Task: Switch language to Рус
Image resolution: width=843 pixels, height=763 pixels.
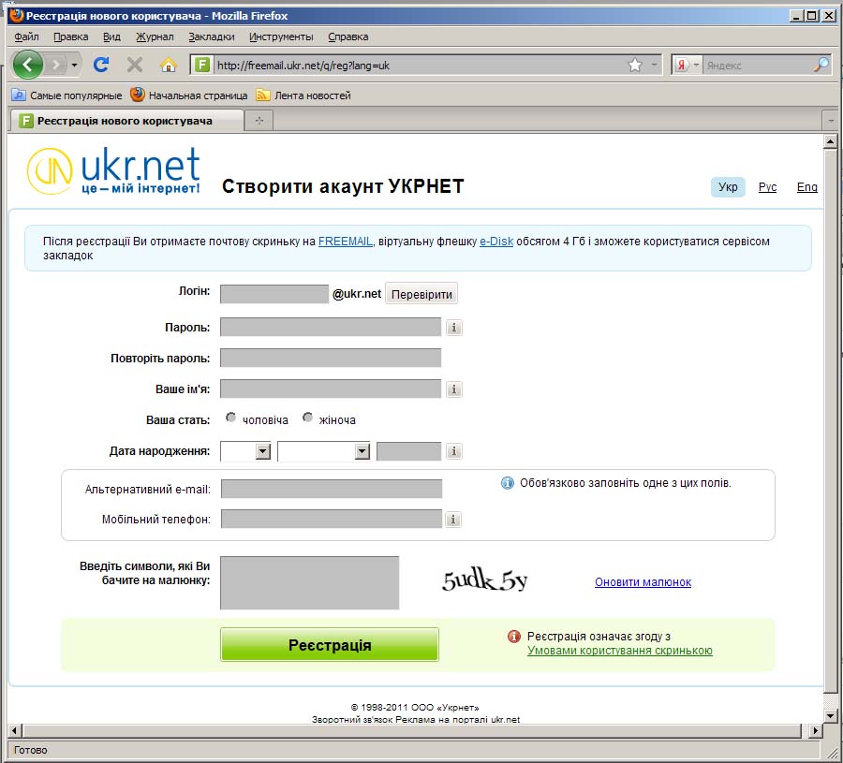Action: 767,186
